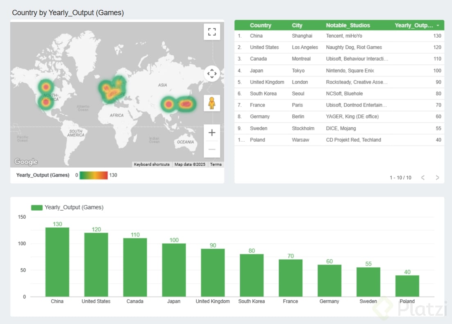Click 'OCEANIA' label on the map
452x324 pixels.
pyautogui.click(x=185, y=142)
